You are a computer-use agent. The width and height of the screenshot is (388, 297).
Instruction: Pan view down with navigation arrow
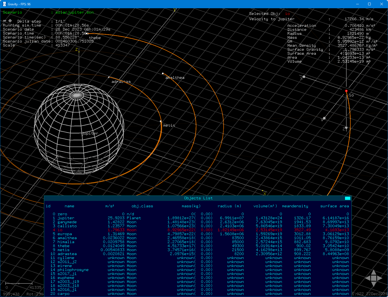(374, 284)
